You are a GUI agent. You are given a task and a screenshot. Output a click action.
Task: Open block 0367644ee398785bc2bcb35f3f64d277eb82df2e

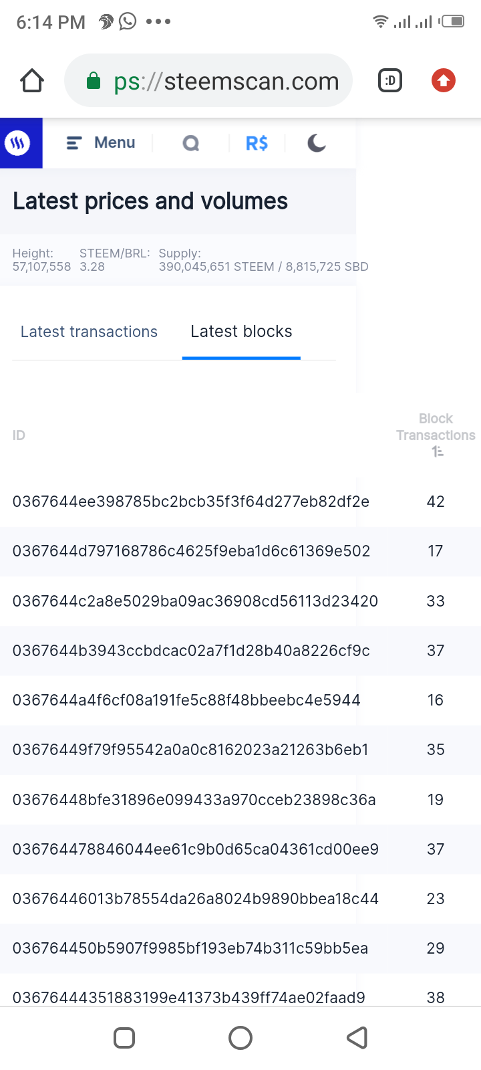191,502
